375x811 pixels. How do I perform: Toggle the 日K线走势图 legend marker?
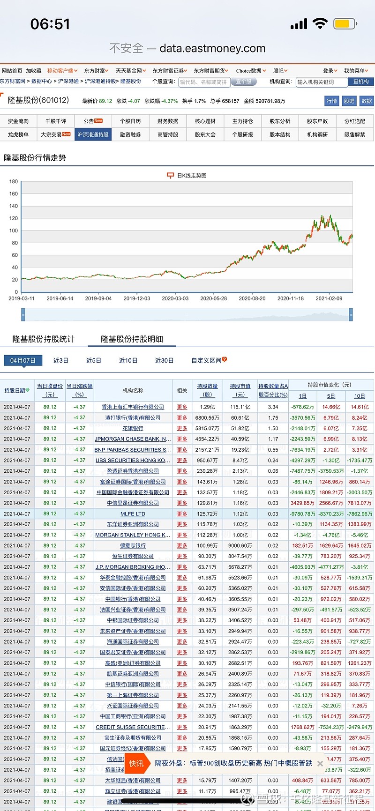171,175
